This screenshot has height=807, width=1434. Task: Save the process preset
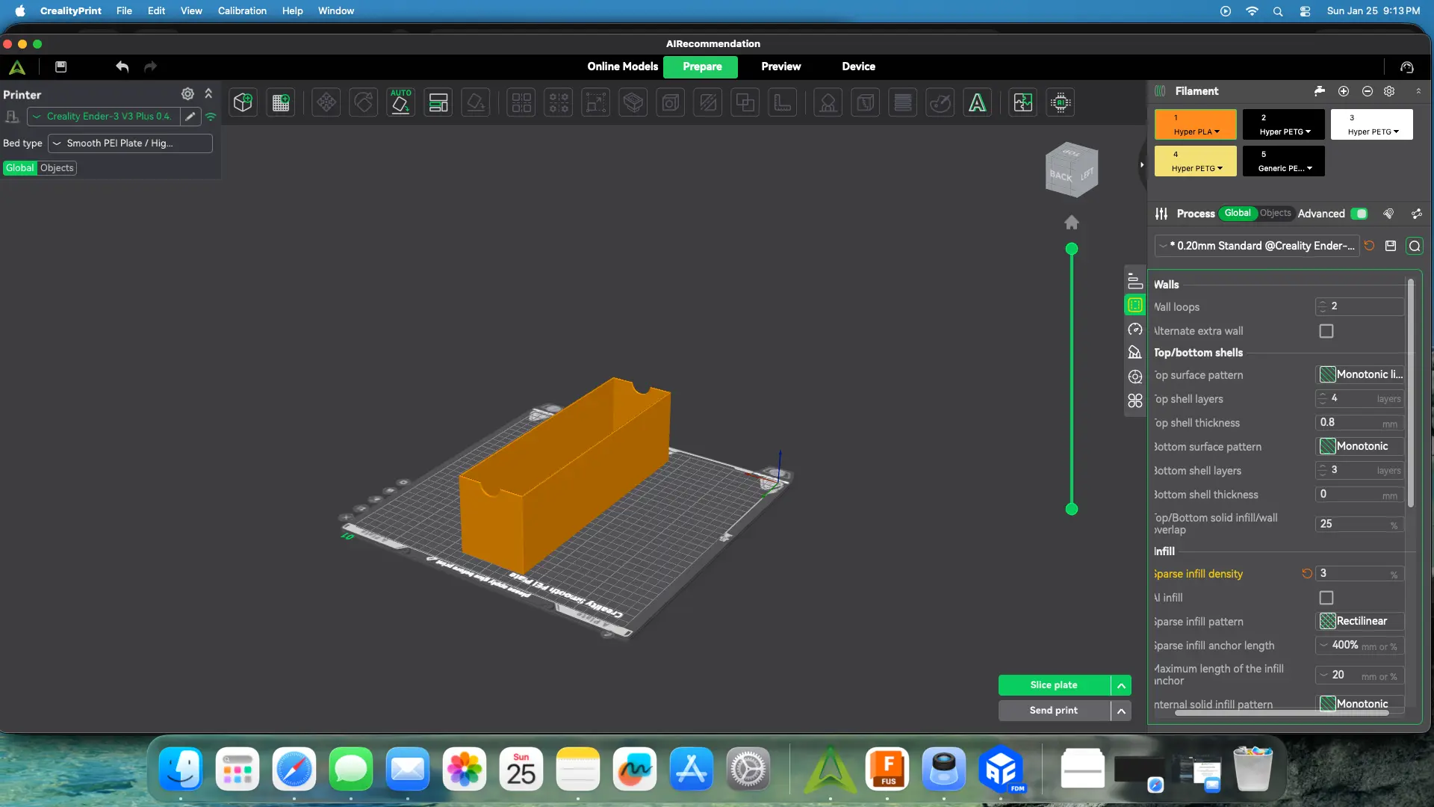[1391, 246]
